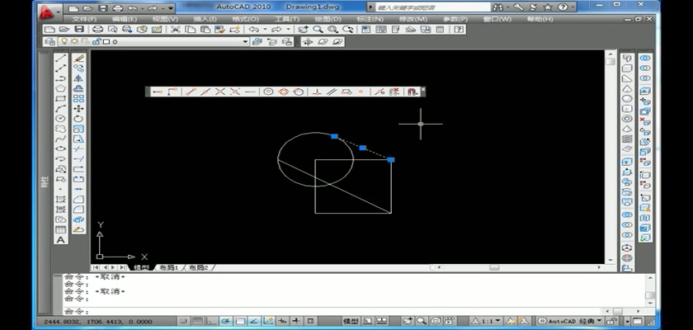693x330 pixels.
Task: Open annotation scale 1:1 dropdown
Action: [487, 321]
